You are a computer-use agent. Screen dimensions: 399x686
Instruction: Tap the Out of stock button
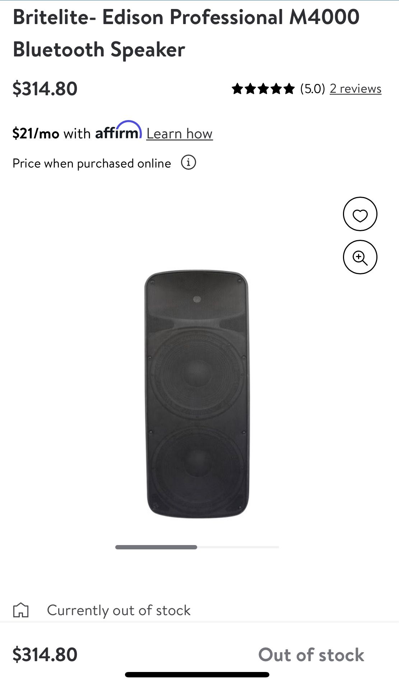[311, 654]
